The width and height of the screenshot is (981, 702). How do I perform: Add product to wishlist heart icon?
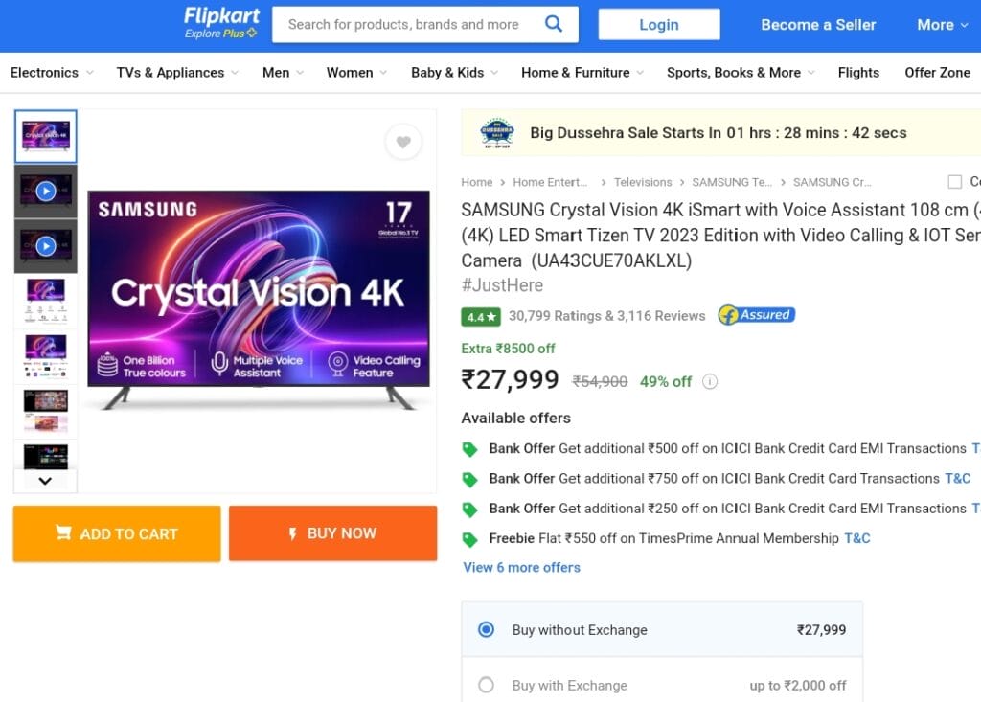403,142
